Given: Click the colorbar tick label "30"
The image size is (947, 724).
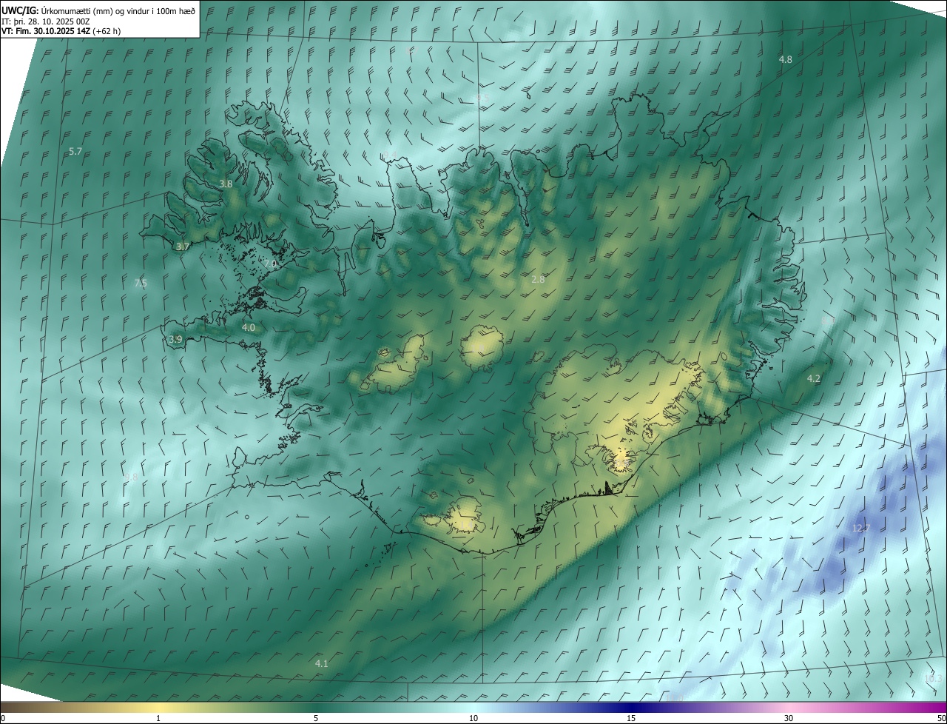Looking at the screenshot, I should pos(789,718).
